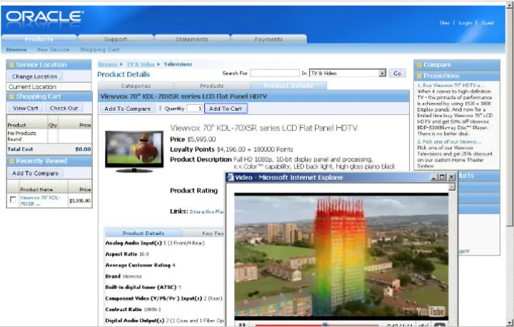Click the video progress slider

[325, 324]
